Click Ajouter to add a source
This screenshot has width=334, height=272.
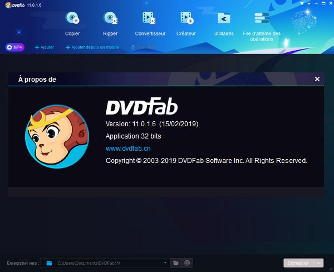tap(45, 47)
